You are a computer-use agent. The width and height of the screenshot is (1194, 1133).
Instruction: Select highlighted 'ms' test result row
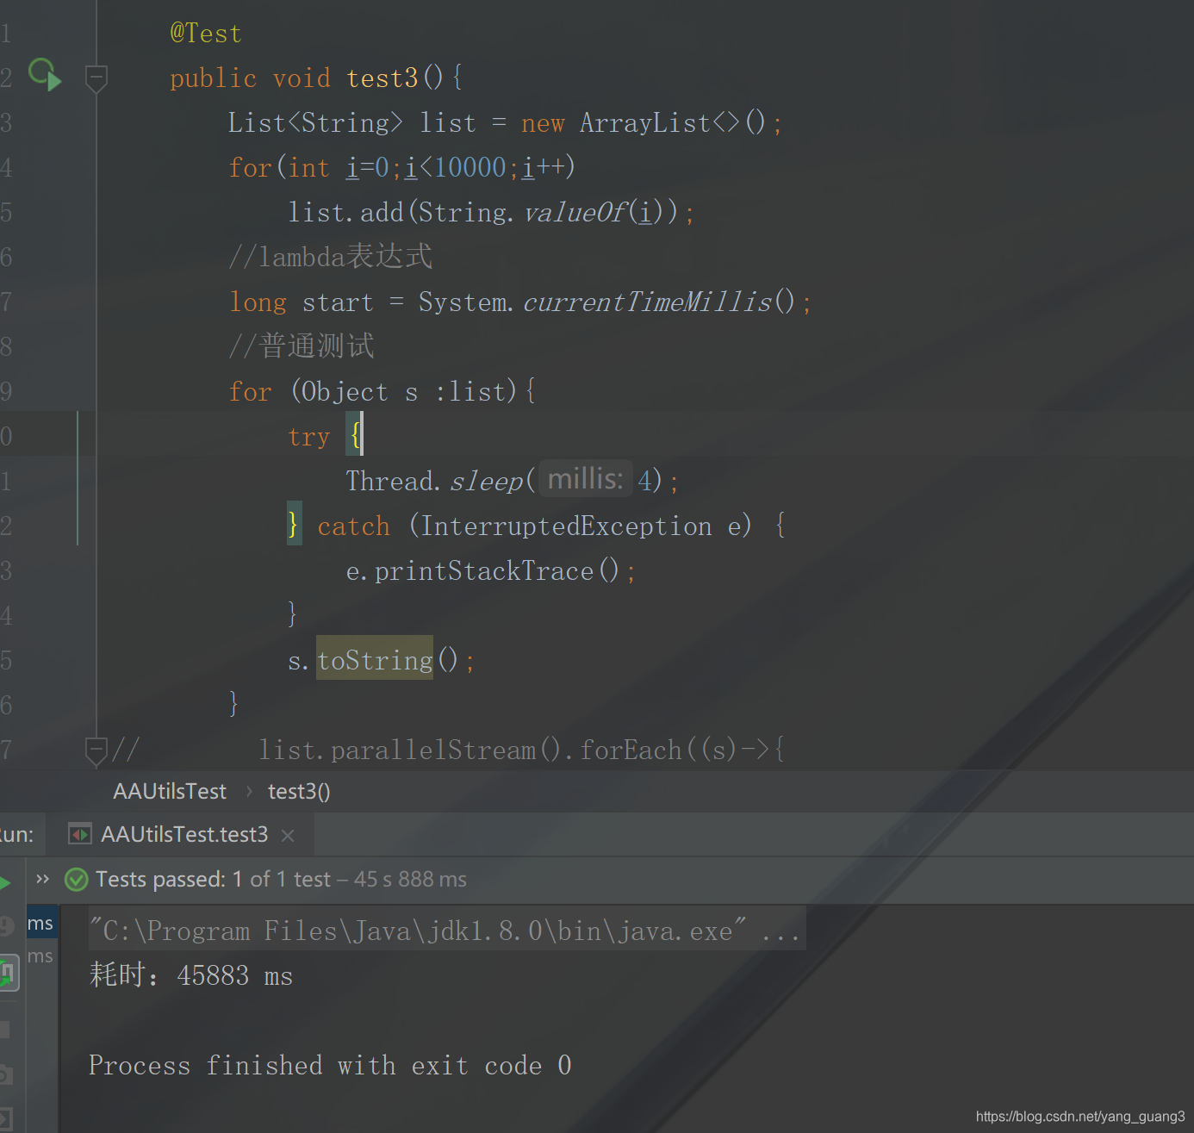click(x=41, y=924)
